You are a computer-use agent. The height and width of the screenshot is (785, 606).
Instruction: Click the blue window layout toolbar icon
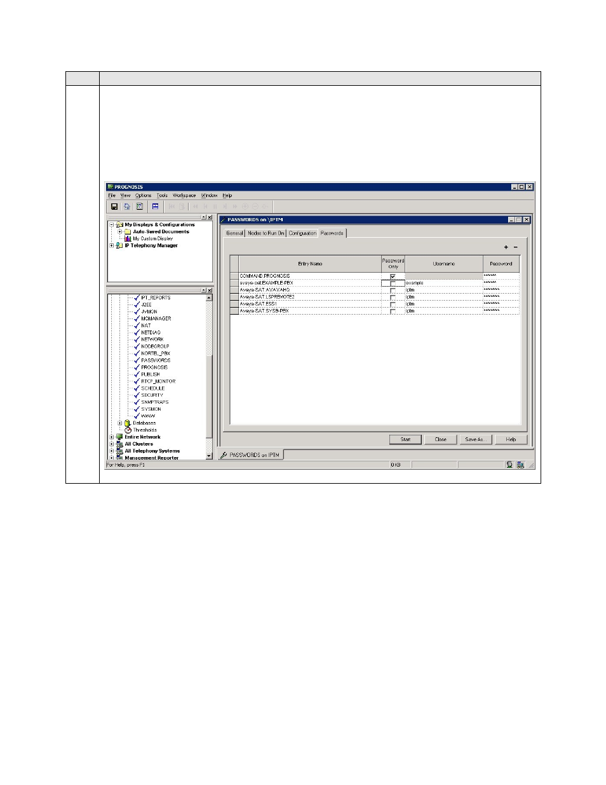(155, 207)
